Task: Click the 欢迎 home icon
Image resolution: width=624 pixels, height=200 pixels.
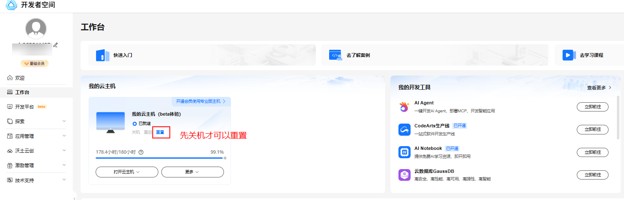Action: click(10, 78)
